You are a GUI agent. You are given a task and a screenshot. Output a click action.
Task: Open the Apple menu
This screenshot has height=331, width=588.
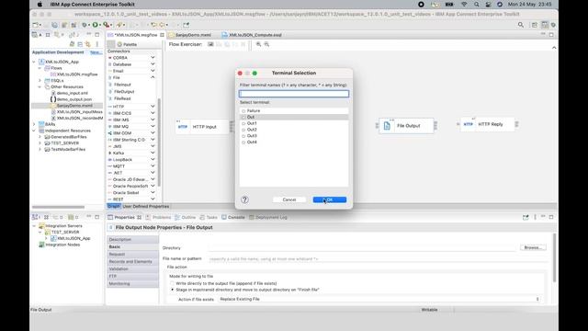(40, 5)
